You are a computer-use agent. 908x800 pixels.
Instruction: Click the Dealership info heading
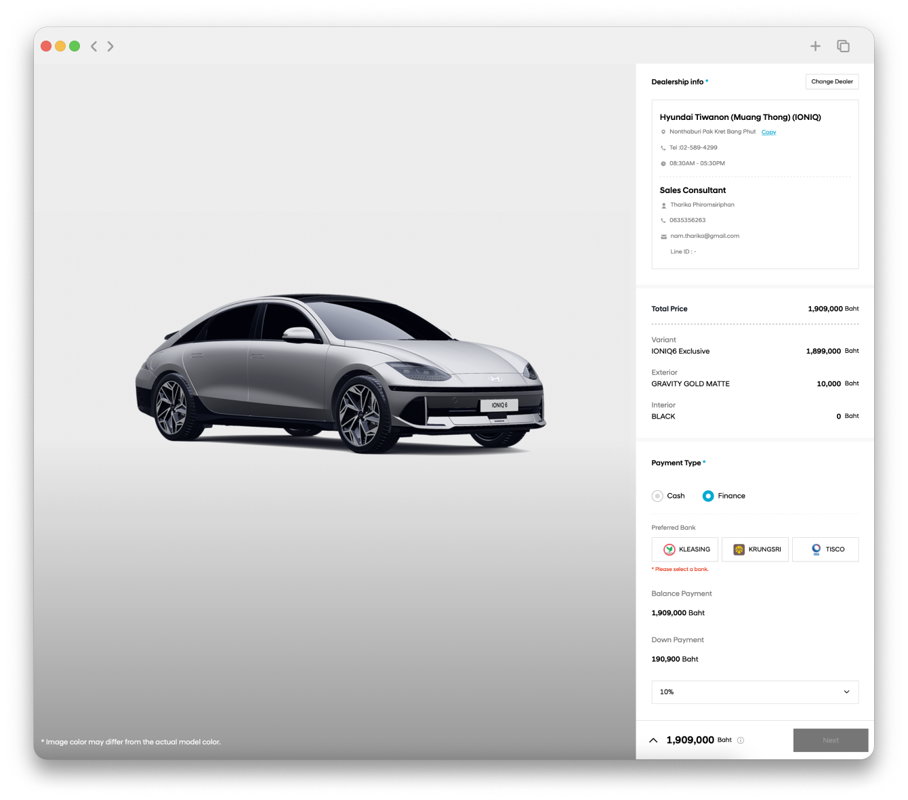point(678,82)
